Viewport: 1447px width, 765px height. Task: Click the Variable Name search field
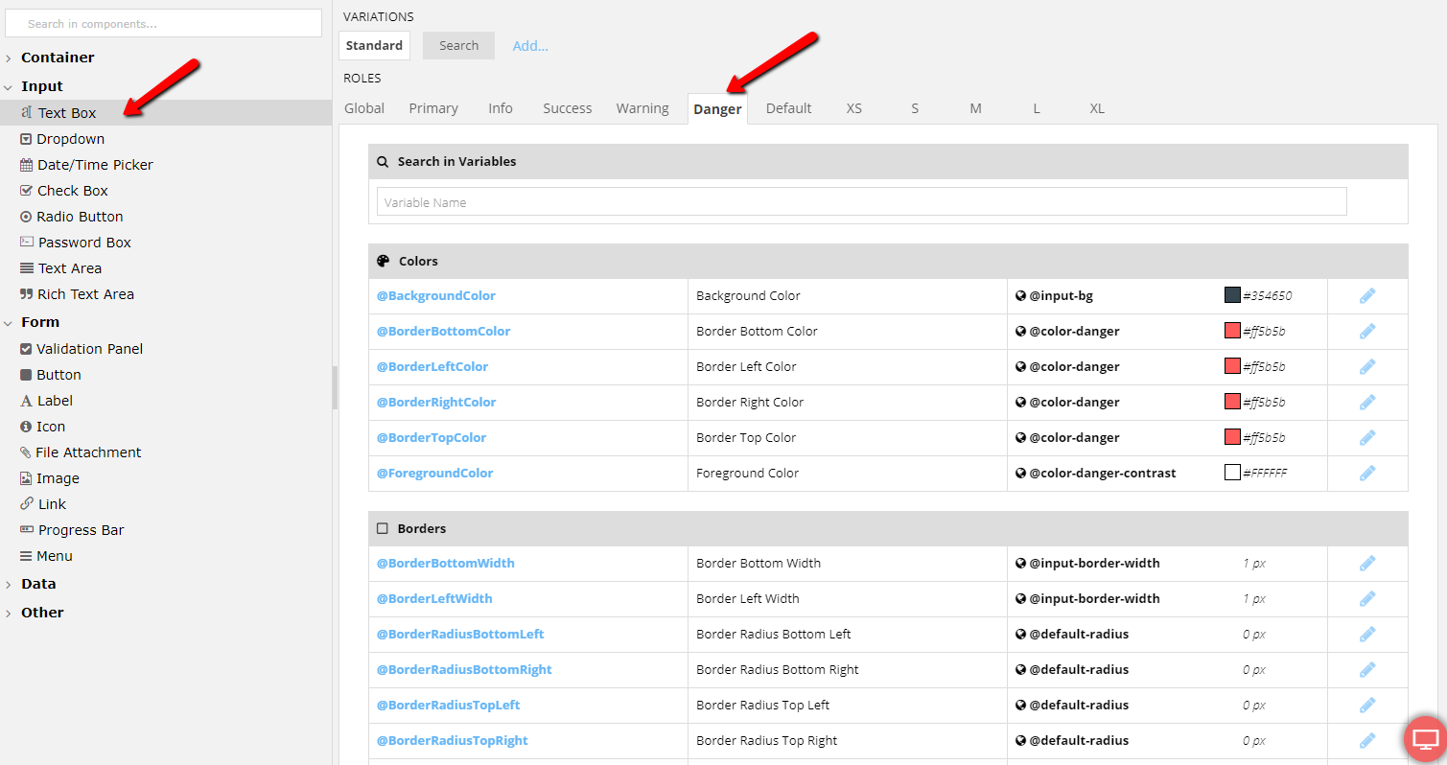(861, 202)
